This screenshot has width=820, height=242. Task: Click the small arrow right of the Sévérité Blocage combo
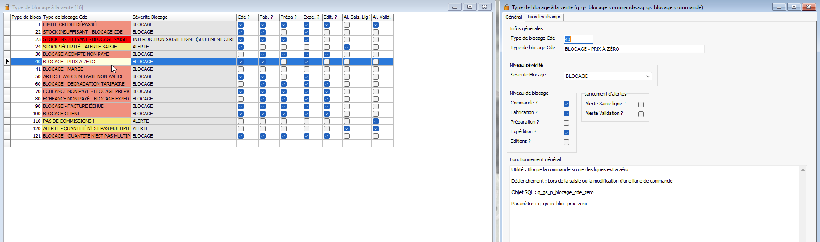(x=653, y=76)
